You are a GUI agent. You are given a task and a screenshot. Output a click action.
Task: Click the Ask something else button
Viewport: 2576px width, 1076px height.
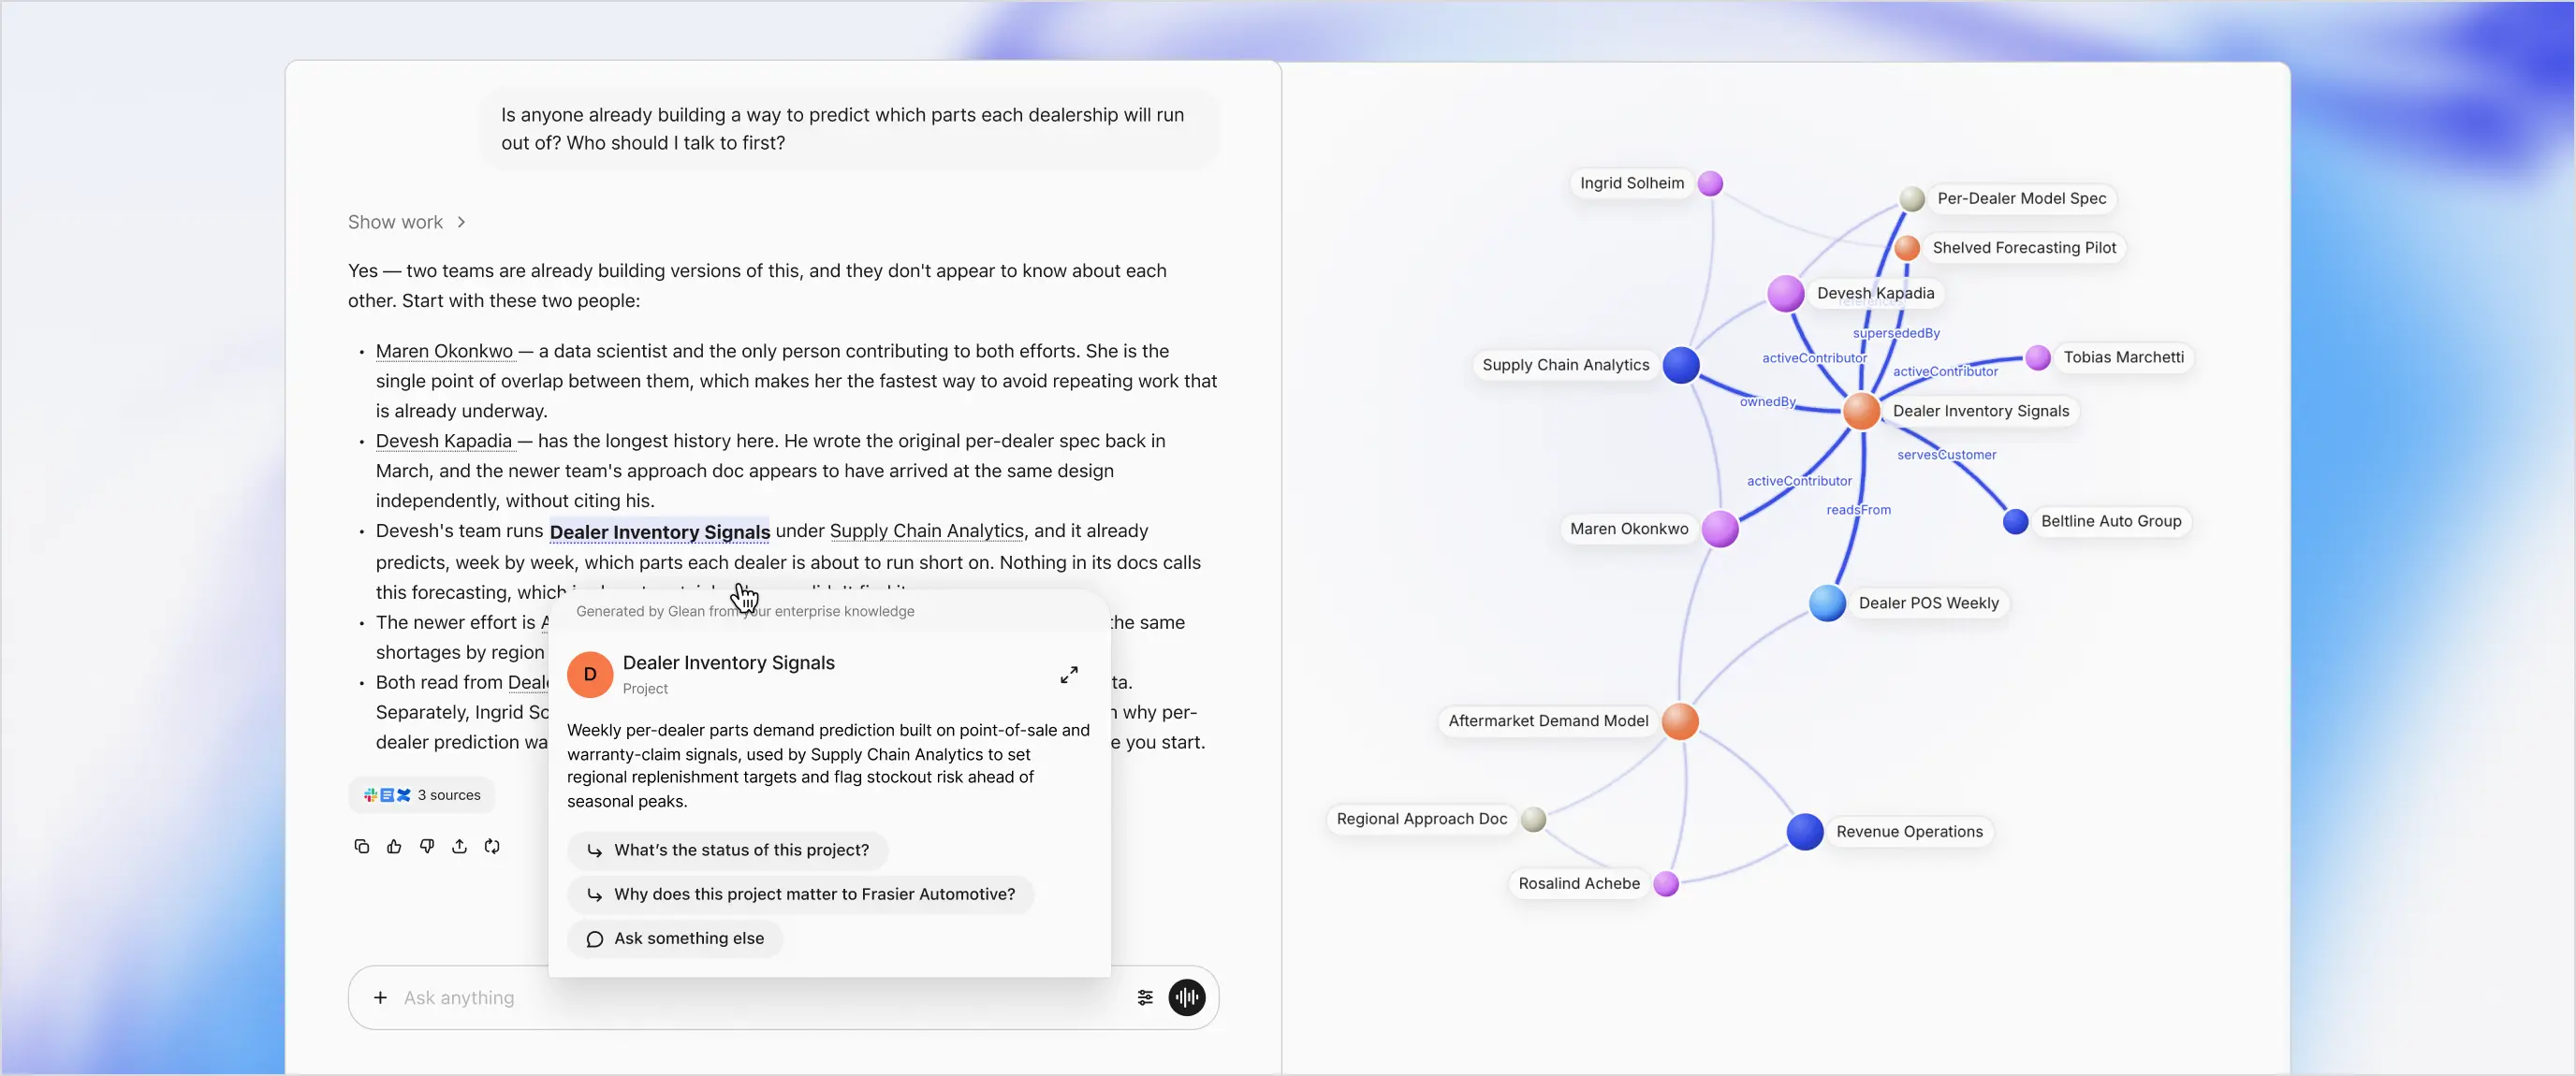pyautogui.click(x=675, y=938)
